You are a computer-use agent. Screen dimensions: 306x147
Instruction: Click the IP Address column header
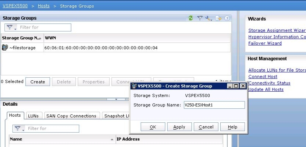pyautogui.click(x=169, y=139)
